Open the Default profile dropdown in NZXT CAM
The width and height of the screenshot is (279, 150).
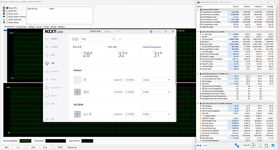(x=112, y=31)
